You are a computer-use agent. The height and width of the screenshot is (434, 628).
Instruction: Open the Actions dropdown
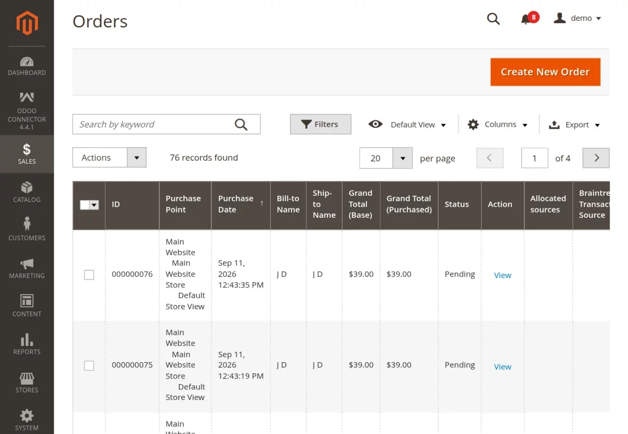(x=109, y=158)
